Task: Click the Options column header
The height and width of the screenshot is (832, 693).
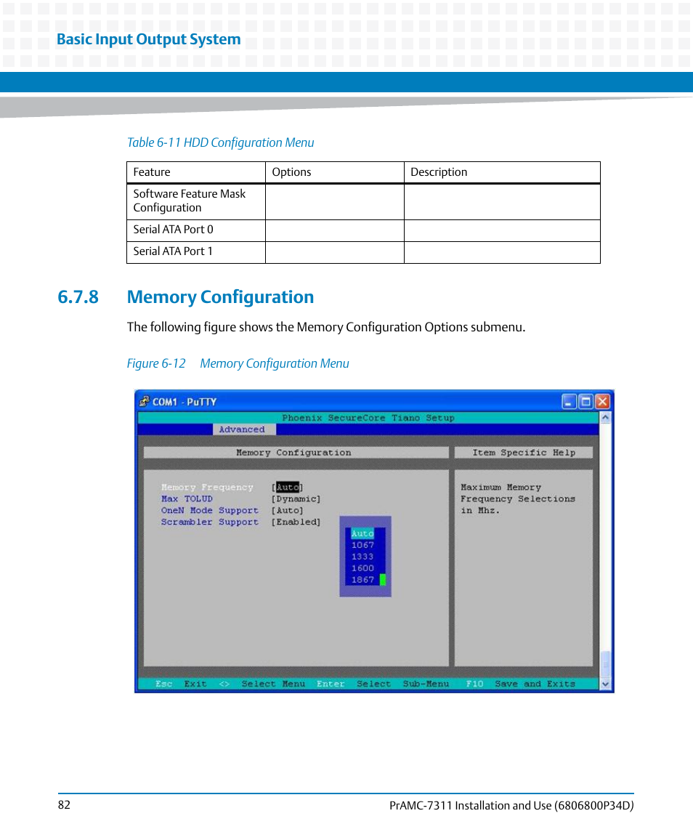Action: click(334, 172)
